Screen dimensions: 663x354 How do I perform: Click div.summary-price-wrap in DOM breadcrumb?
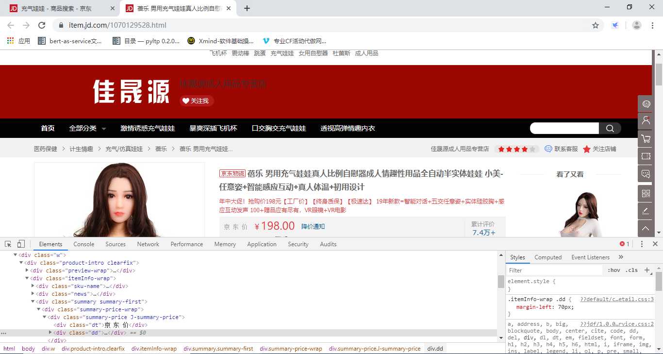291,349
